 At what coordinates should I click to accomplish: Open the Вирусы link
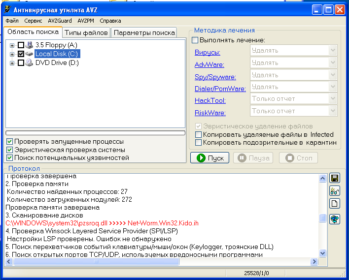click(208, 53)
